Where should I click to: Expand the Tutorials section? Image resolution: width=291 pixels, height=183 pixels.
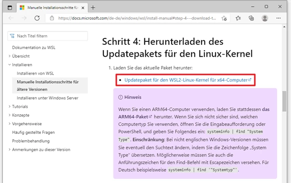(10, 106)
